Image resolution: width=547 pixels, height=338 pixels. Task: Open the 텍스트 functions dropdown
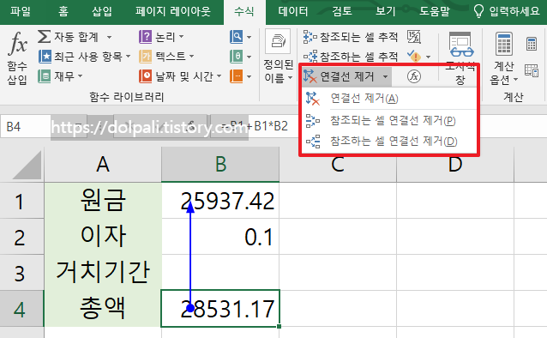click(166, 57)
